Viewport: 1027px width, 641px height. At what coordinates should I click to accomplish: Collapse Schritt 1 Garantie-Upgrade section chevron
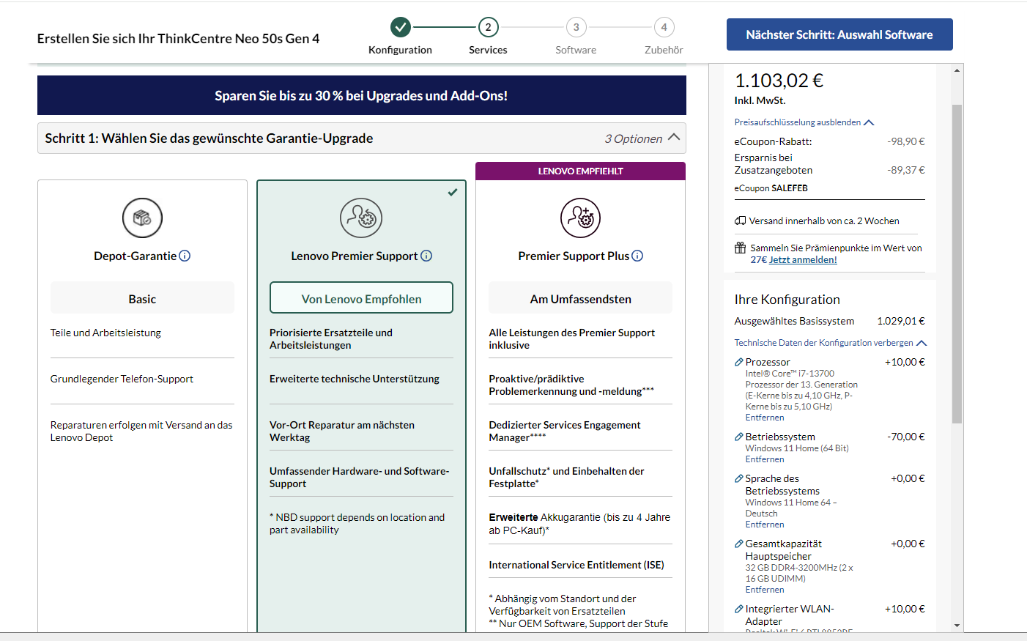click(674, 137)
